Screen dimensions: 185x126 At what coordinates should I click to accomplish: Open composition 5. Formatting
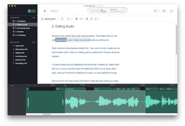click(20, 35)
